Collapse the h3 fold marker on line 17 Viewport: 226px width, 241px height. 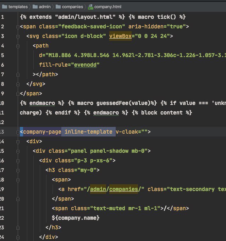[18, 170]
